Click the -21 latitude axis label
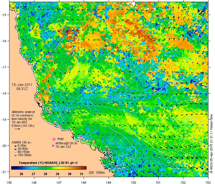Viewport: 215px width, 184px height. pyautogui.click(x=3, y=172)
